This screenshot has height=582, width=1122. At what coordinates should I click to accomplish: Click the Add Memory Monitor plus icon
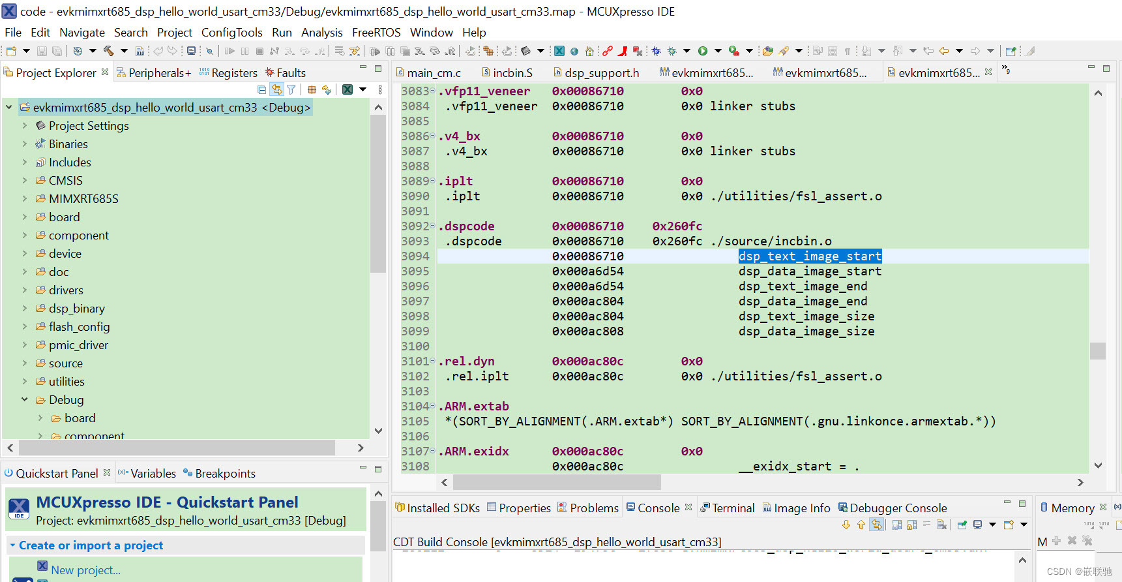coord(1056,541)
